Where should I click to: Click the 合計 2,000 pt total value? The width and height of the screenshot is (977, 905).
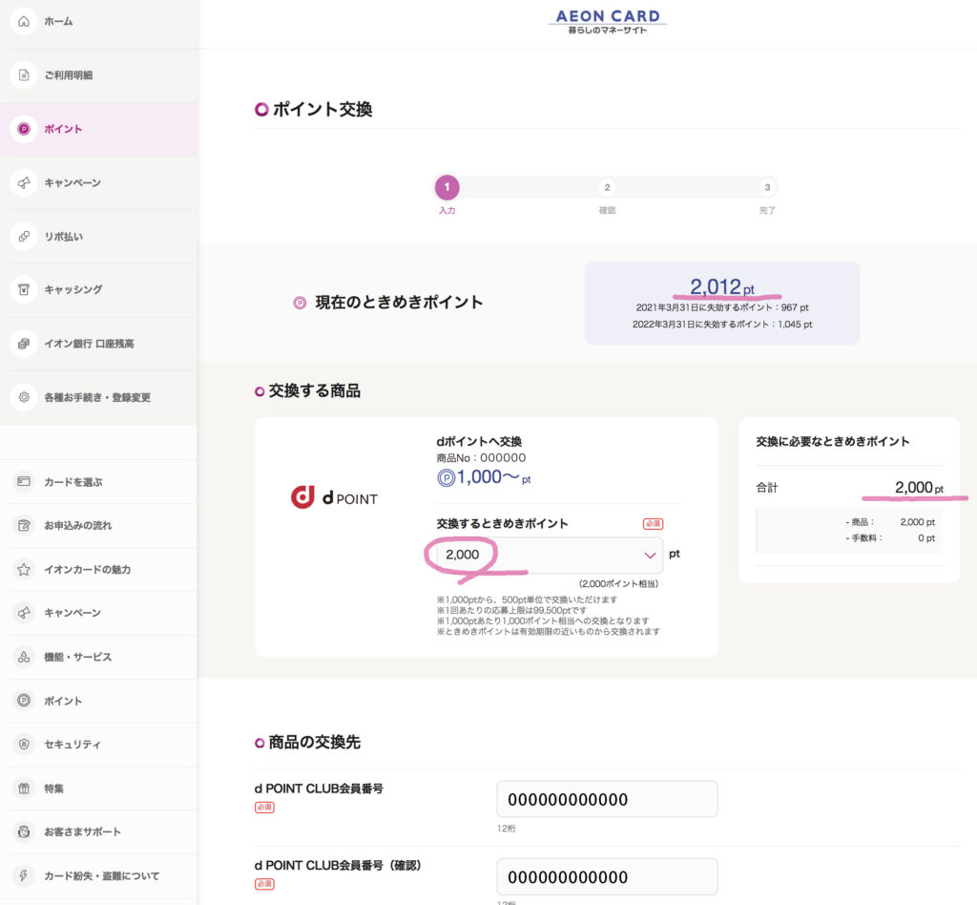(919, 488)
